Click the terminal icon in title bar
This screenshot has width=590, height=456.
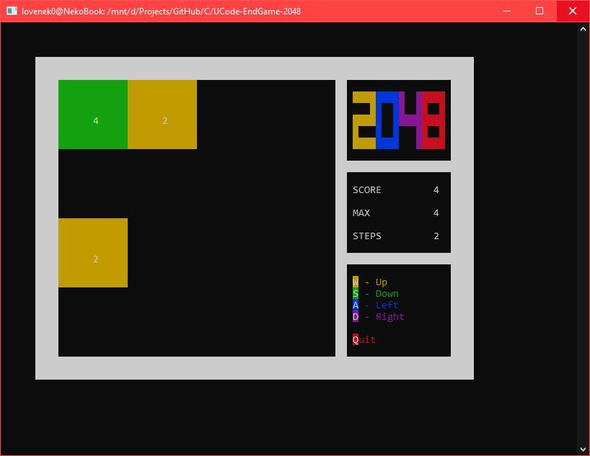click(x=12, y=11)
